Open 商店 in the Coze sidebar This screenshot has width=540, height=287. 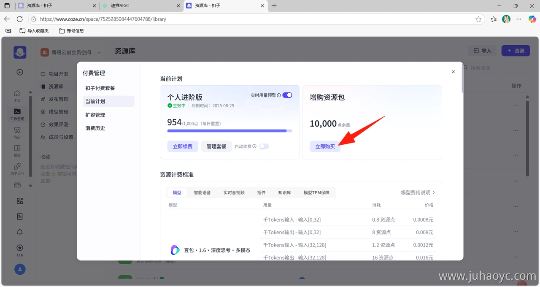tap(17, 133)
